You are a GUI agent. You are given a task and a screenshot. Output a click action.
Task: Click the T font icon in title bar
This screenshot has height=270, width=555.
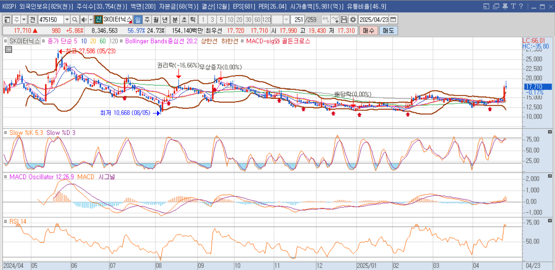tap(513, 6)
